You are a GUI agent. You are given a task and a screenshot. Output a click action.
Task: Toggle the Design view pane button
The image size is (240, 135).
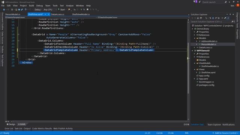11,124
